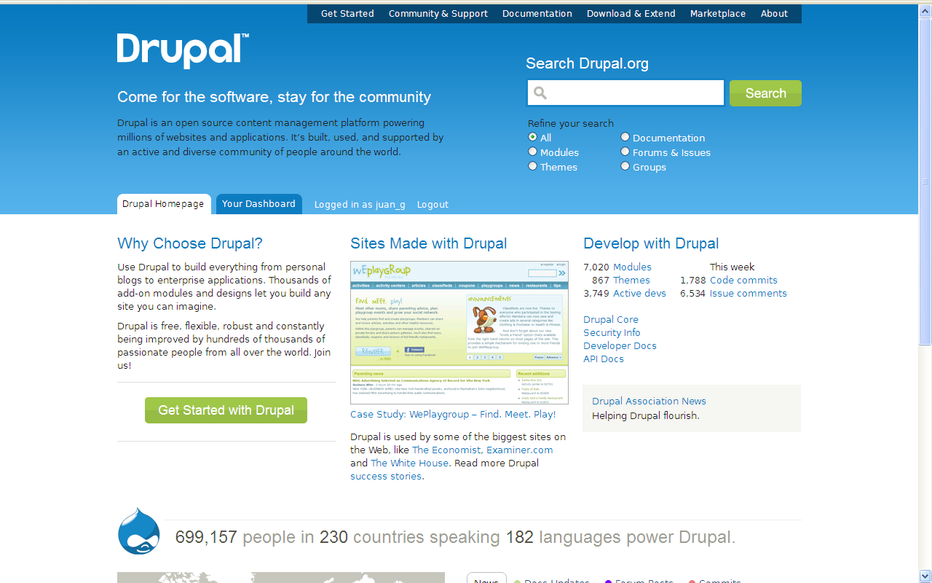Click the scrollbar down arrow
The height and width of the screenshot is (583, 932).
pos(925,576)
